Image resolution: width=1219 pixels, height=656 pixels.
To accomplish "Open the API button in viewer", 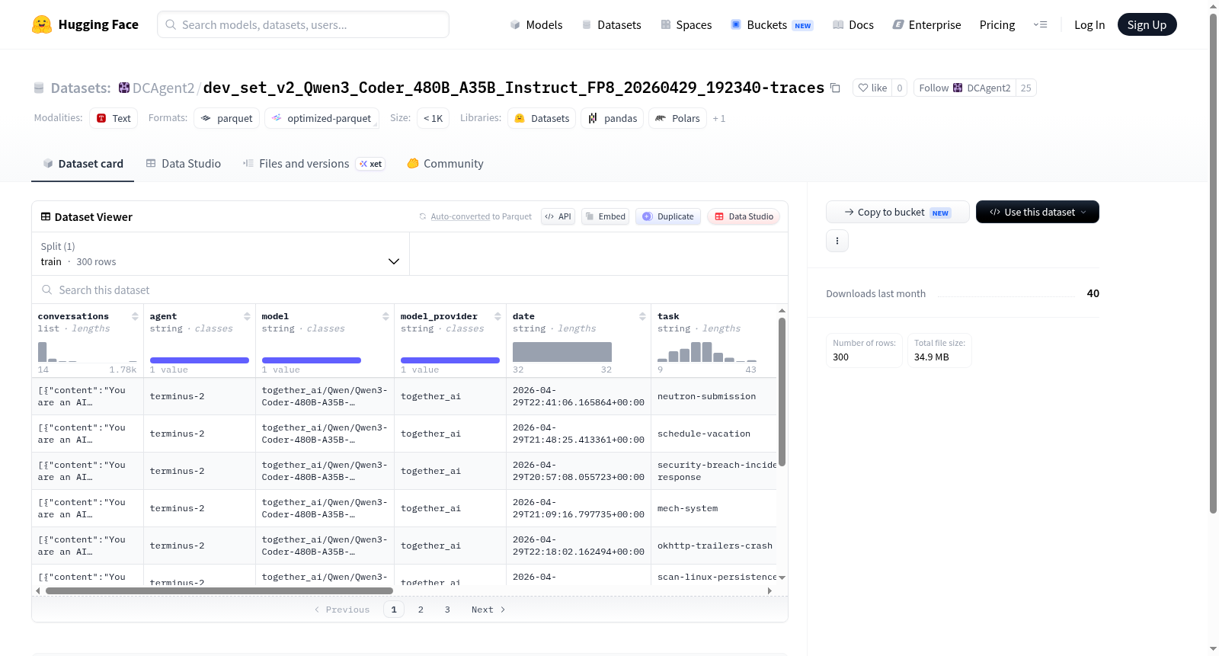I will click(558, 216).
